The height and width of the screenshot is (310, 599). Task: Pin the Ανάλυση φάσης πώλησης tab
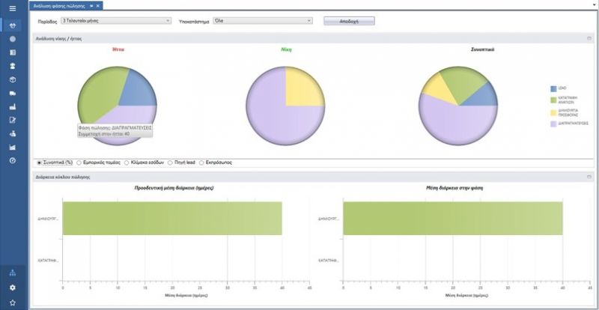pos(91,6)
